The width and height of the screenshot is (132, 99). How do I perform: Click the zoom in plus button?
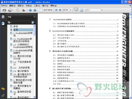[60, 10]
